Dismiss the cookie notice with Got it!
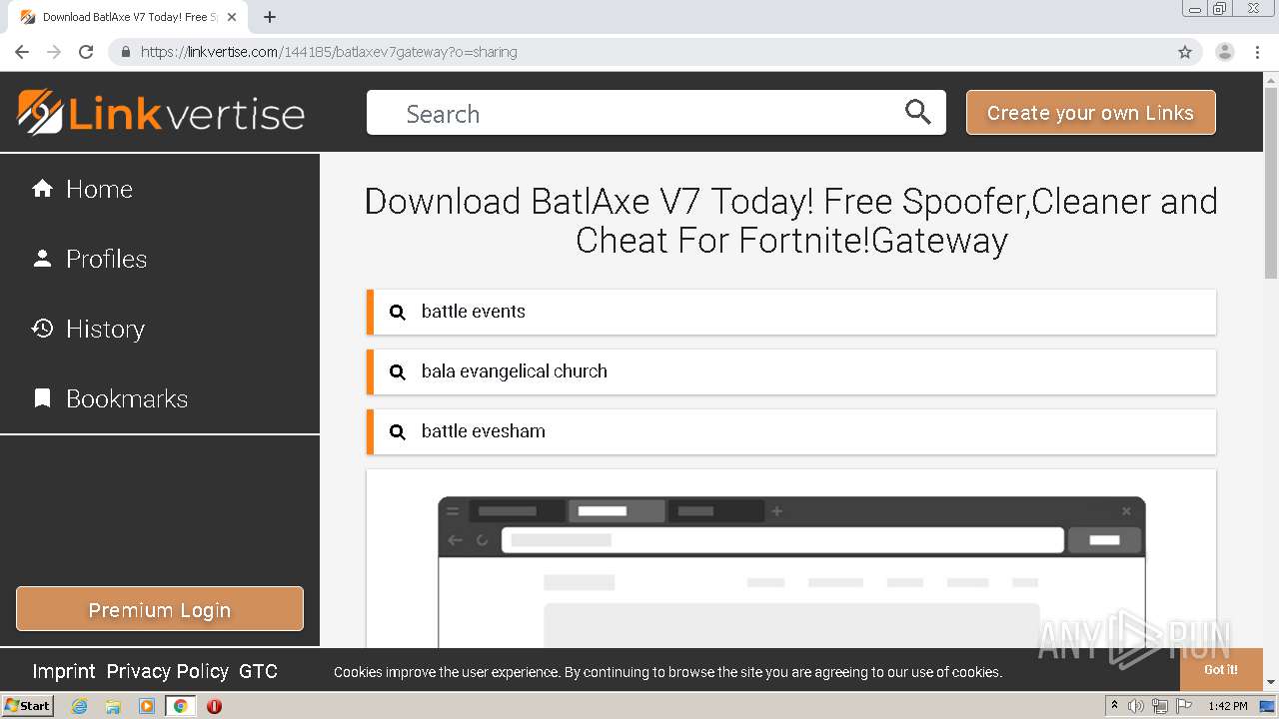 [1221, 669]
